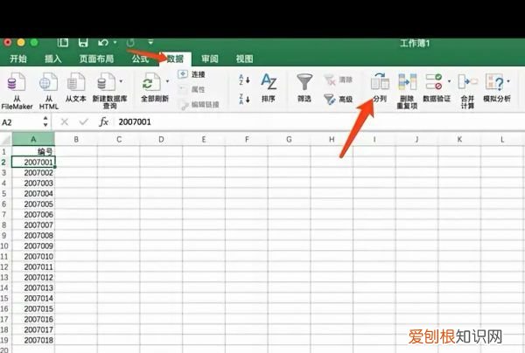Switch to the Review (审阅) tab
525x353 pixels.
pos(210,59)
